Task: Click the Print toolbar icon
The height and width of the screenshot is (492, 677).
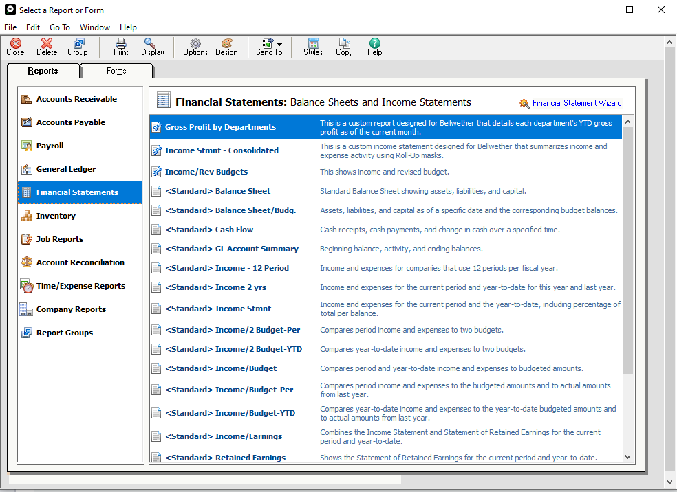Action: pyautogui.click(x=121, y=44)
